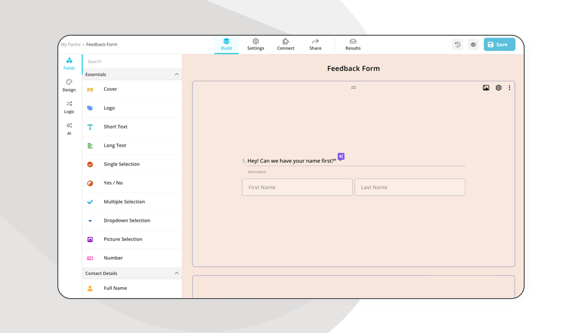Open the three-dot question options menu
The width and height of the screenshot is (582, 333).
[x=509, y=88]
